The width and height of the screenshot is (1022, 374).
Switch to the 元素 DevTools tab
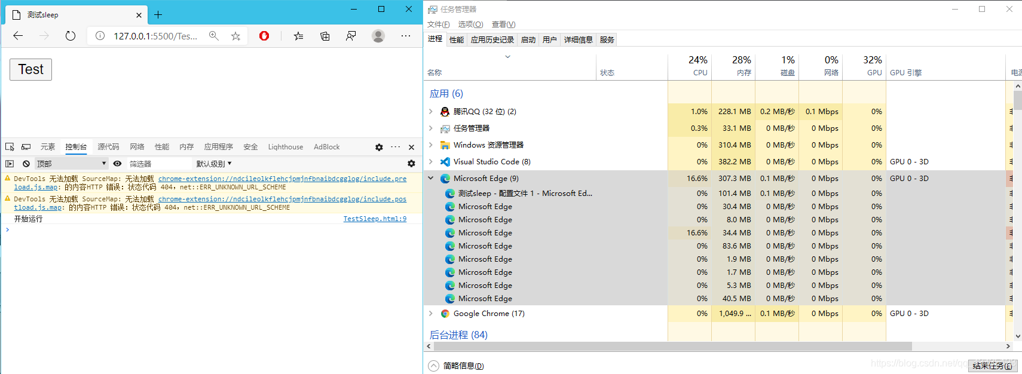coord(48,147)
